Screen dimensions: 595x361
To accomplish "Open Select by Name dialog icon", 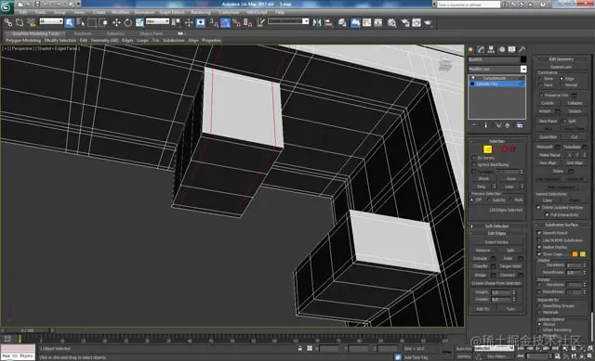I will point(81,22).
